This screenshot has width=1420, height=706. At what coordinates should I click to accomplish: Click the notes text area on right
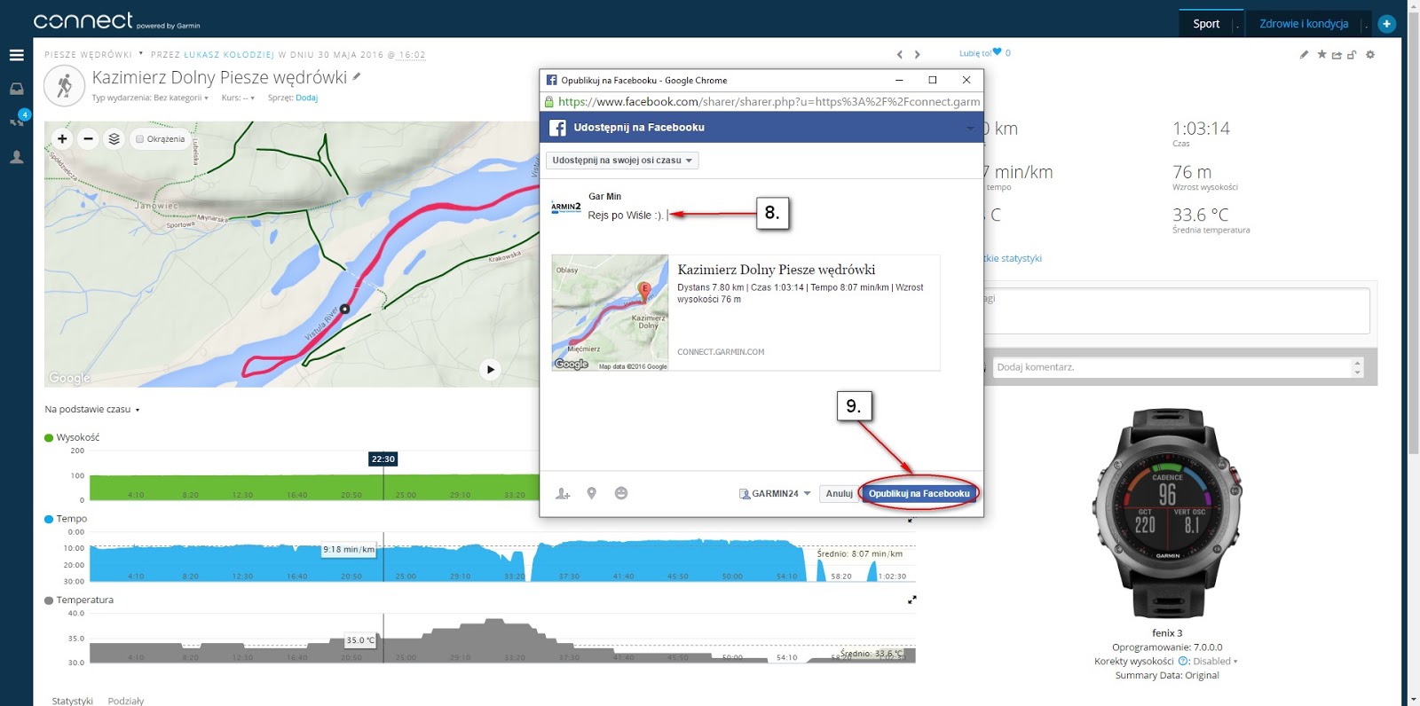(1177, 310)
